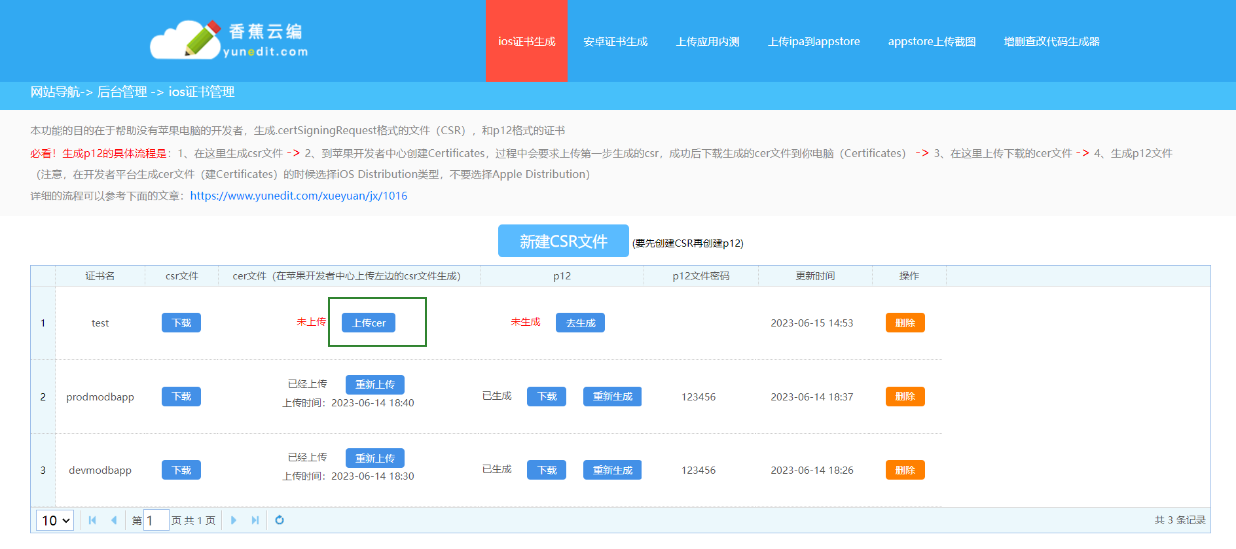The width and height of the screenshot is (1236, 549).
Task: Click row number 3 cell
Action: point(43,470)
